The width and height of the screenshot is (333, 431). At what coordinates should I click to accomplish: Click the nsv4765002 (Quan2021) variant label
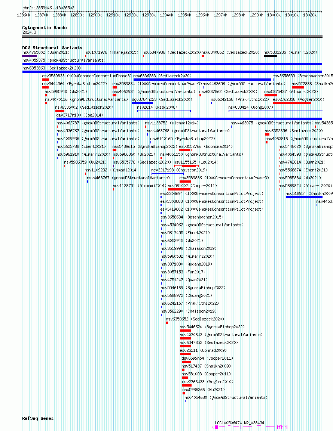(x=46, y=52)
